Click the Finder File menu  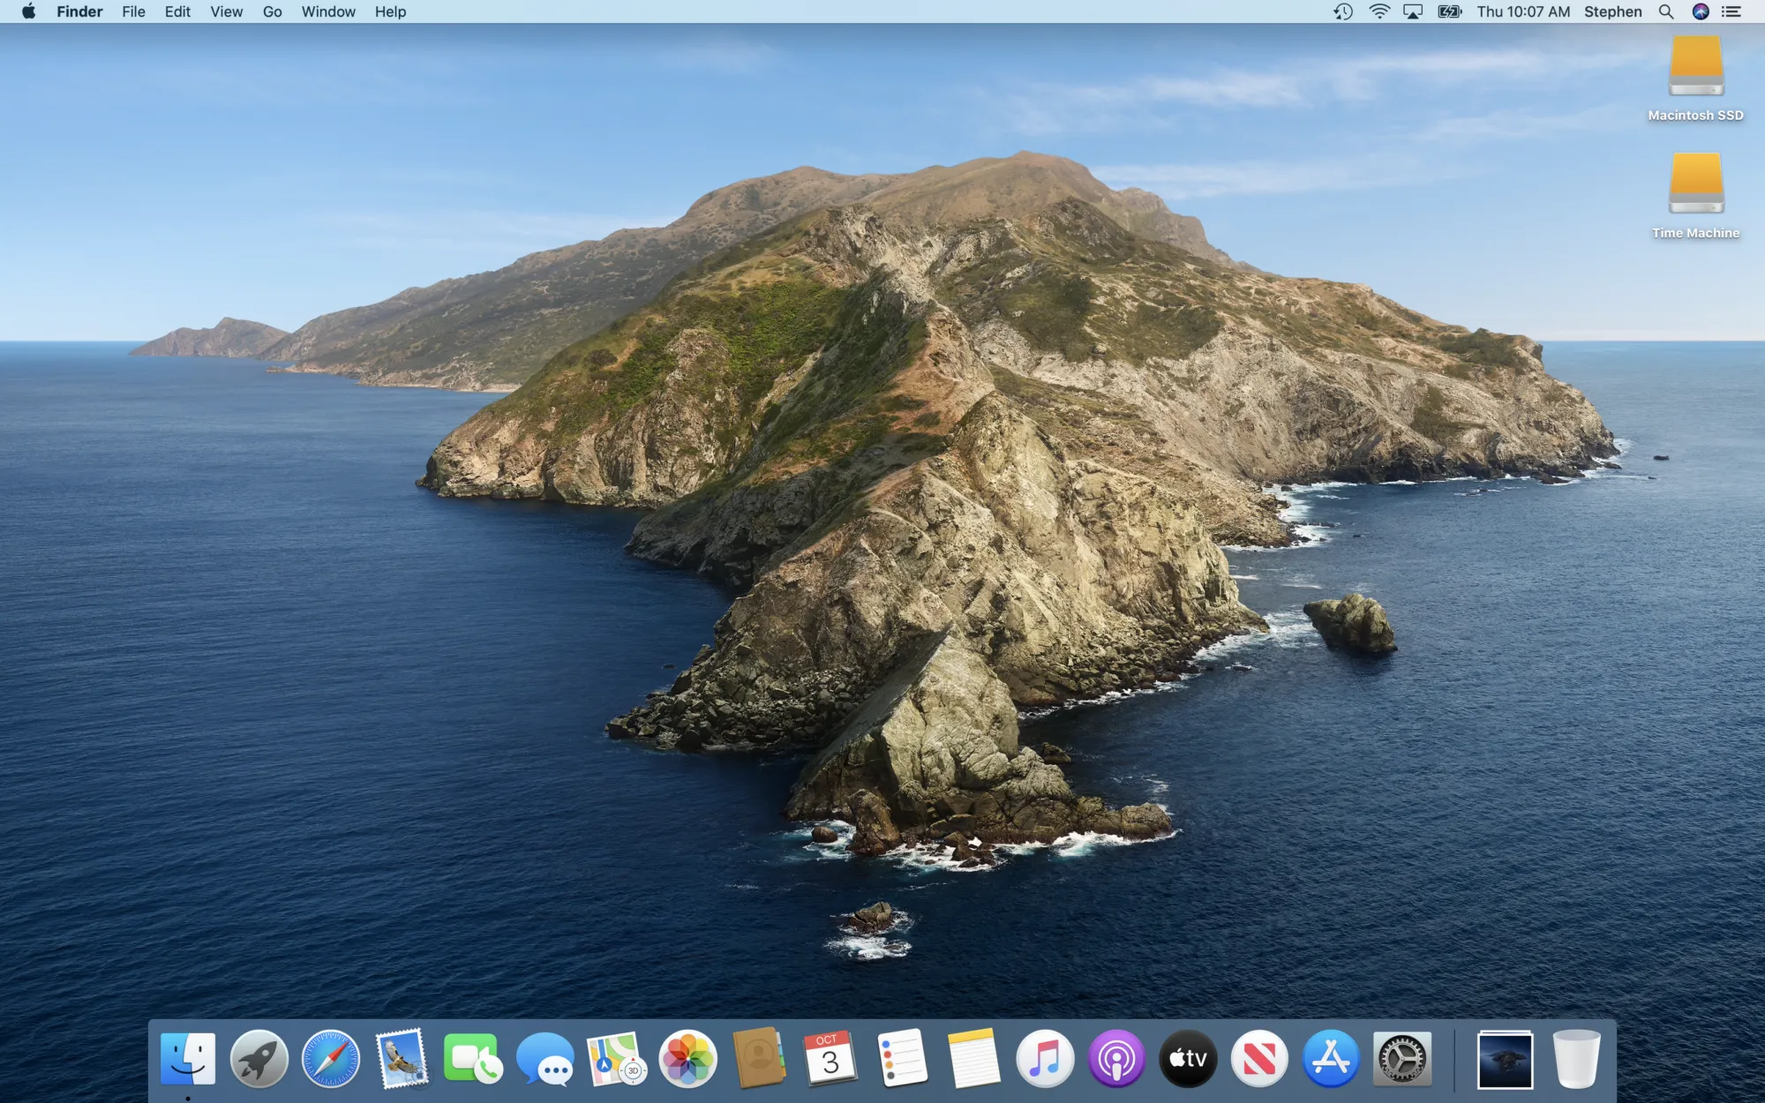tap(133, 11)
